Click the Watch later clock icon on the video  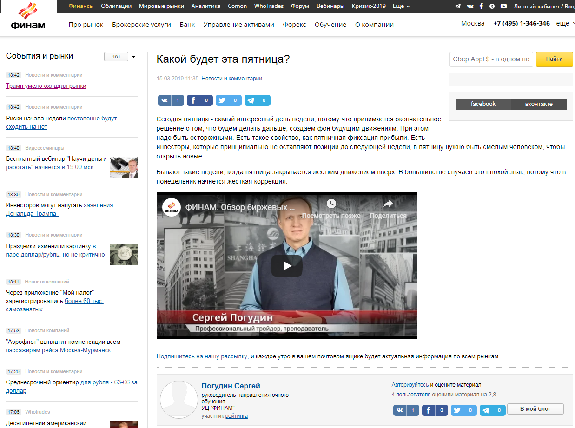(x=331, y=204)
